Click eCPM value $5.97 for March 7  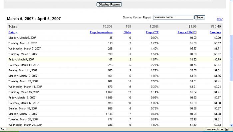pyautogui.click(x=193, y=49)
